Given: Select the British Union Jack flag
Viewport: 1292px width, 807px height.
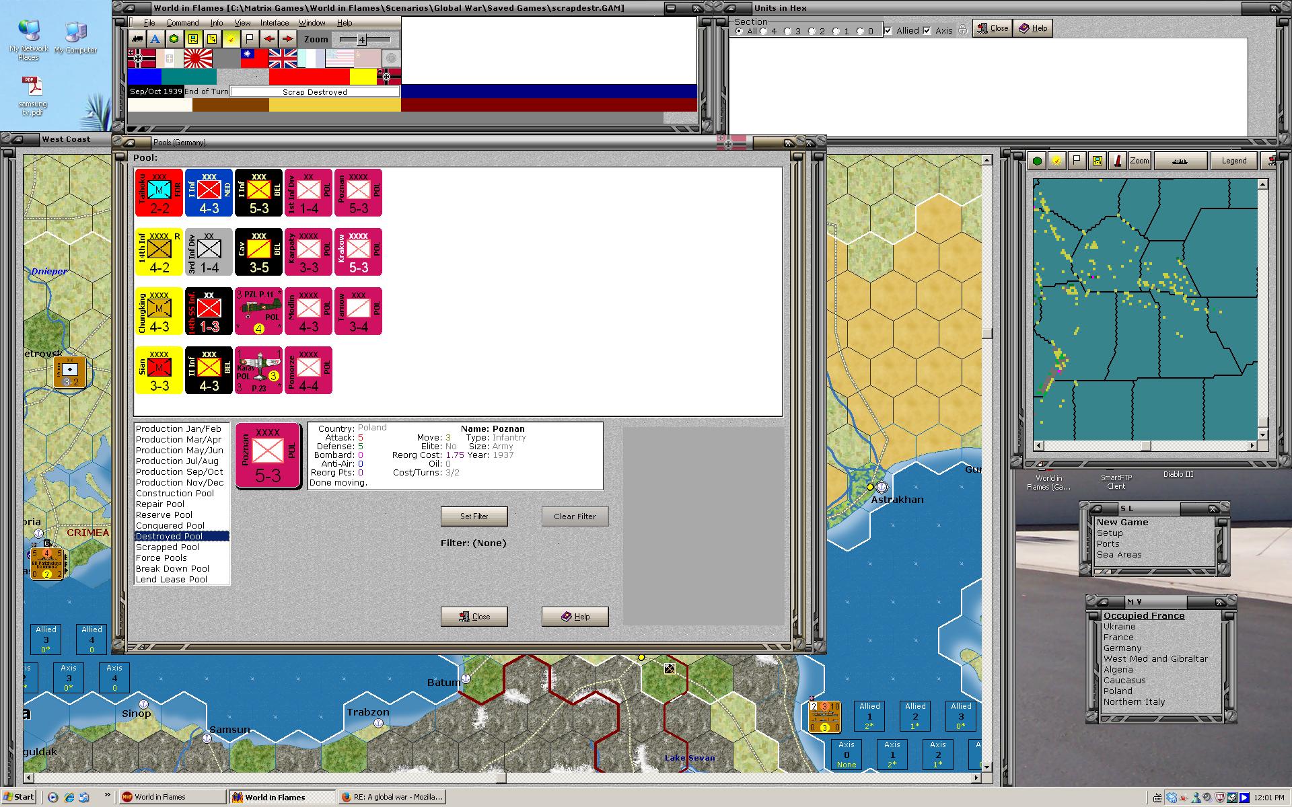Looking at the screenshot, I should 283,59.
